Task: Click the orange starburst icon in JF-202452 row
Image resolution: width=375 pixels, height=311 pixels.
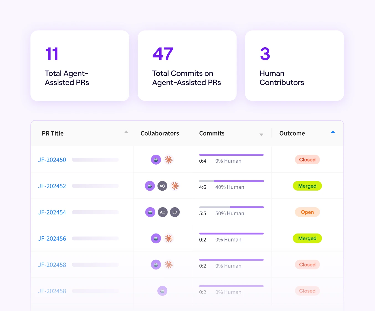Action: (x=175, y=186)
